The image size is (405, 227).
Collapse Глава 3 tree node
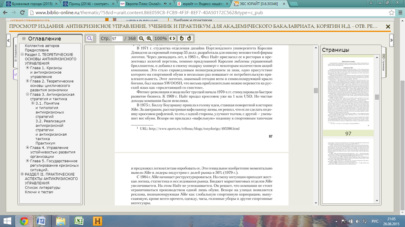28,95
